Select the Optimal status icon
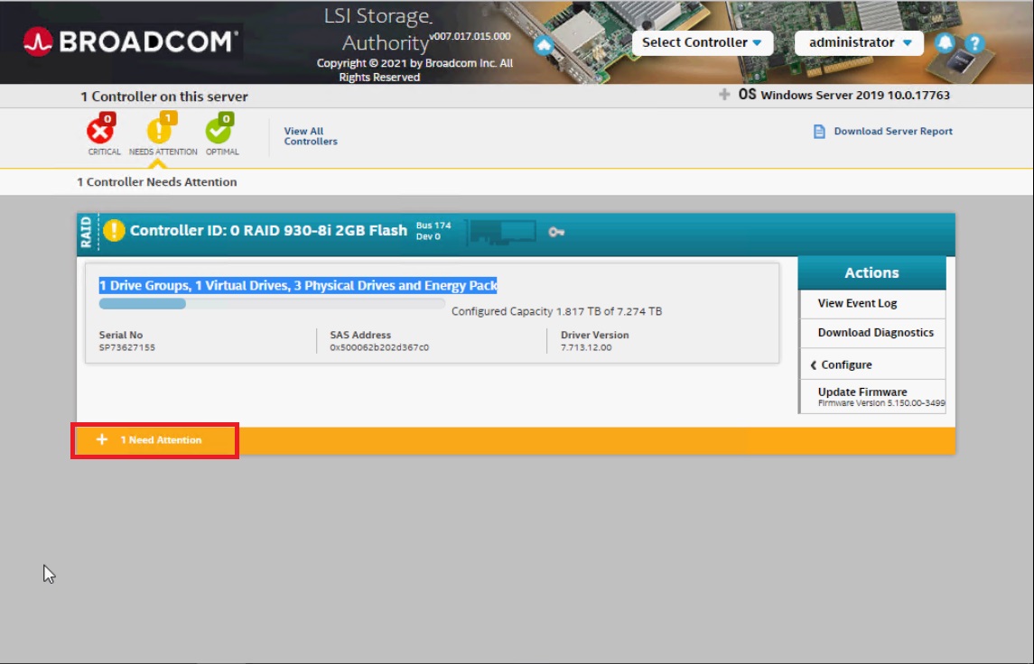Viewport: 1034px width, 664px height. (219, 132)
